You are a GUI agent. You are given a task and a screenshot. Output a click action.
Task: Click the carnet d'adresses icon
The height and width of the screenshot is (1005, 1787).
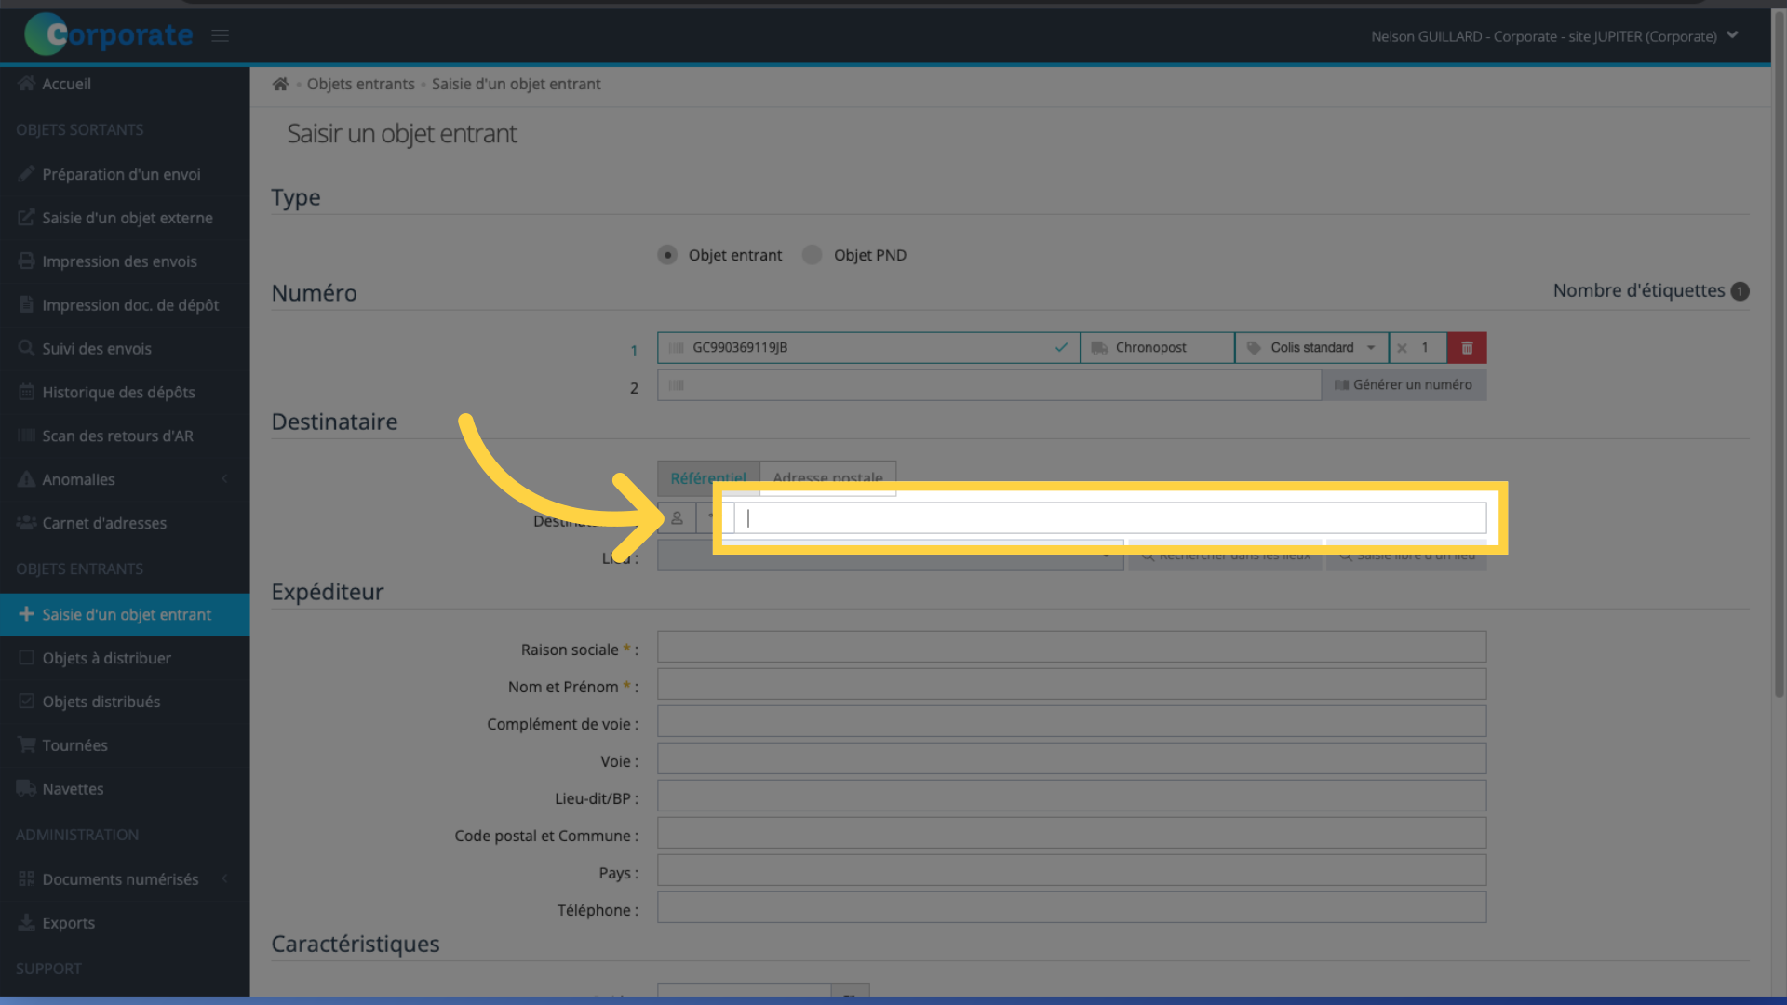click(x=677, y=517)
